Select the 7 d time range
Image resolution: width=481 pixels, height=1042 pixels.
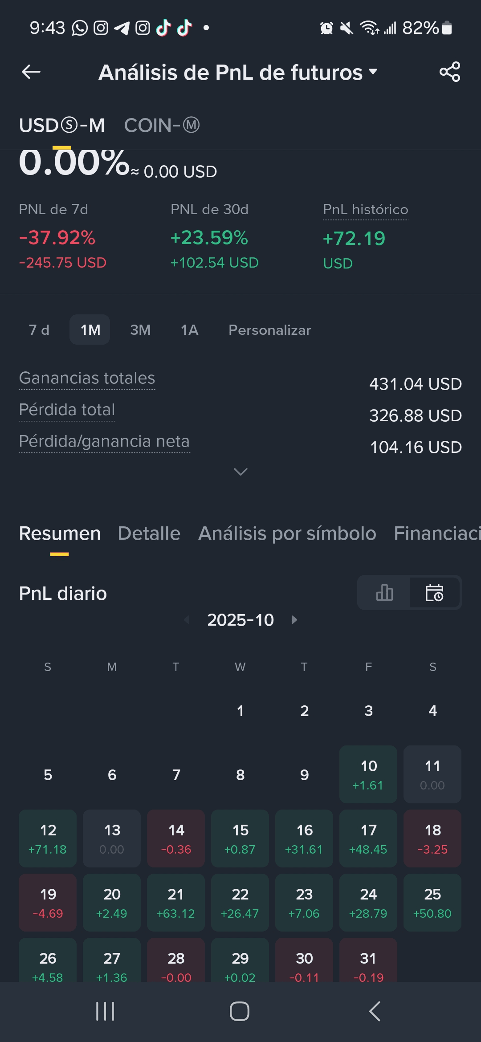(39, 330)
